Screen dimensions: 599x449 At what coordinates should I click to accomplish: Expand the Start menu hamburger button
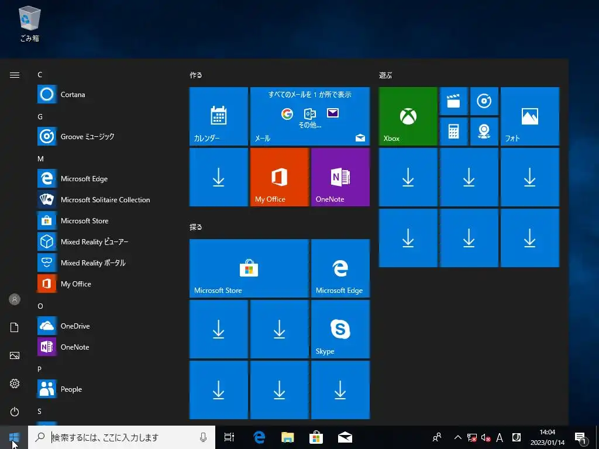15,75
